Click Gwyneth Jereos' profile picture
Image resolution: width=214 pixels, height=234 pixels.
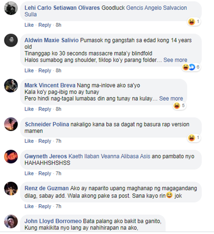pyautogui.click(x=11, y=156)
